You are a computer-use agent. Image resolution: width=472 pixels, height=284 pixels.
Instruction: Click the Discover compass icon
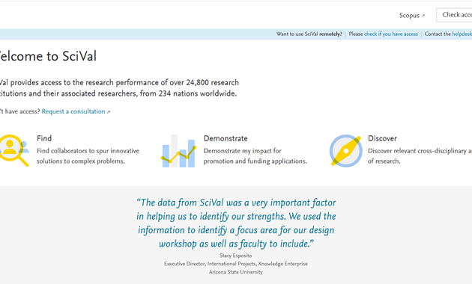[x=345, y=150]
